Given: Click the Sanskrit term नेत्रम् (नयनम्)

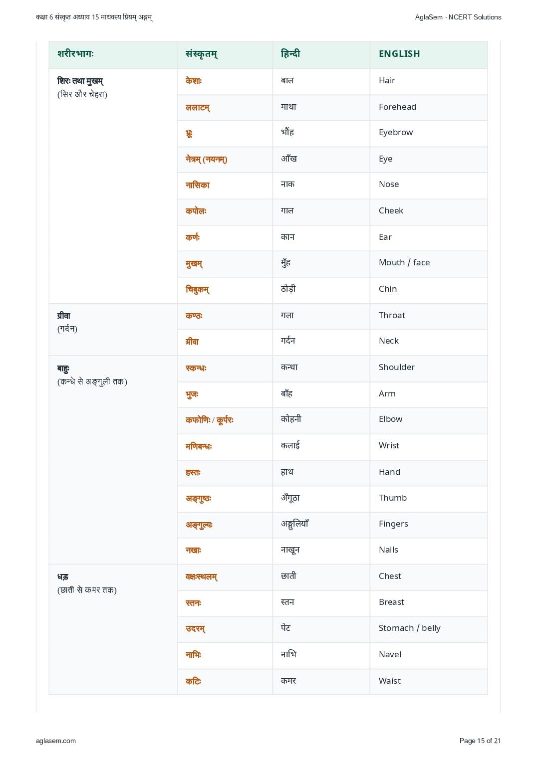Looking at the screenshot, I should [x=207, y=159].
